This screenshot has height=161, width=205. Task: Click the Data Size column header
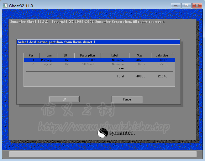[162, 56]
